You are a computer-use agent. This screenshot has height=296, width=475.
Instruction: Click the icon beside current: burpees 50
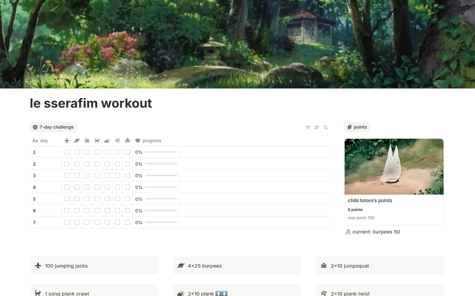click(348, 232)
